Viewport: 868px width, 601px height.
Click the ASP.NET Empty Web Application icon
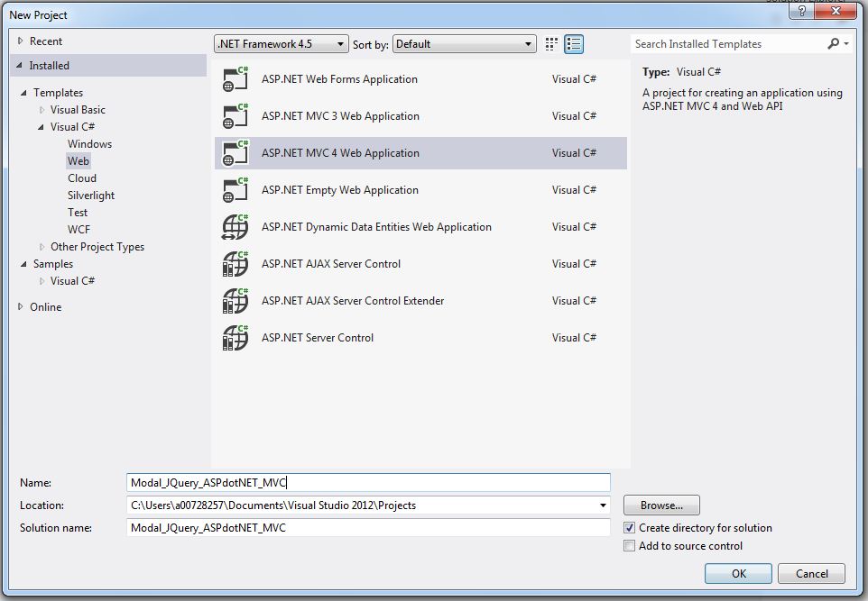pyautogui.click(x=235, y=190)
